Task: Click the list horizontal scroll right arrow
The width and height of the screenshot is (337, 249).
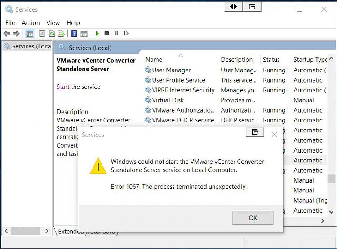Action: coord(322,221)
